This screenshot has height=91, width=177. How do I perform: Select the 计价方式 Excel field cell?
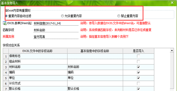pyautogui.click(x=38, y=83)
